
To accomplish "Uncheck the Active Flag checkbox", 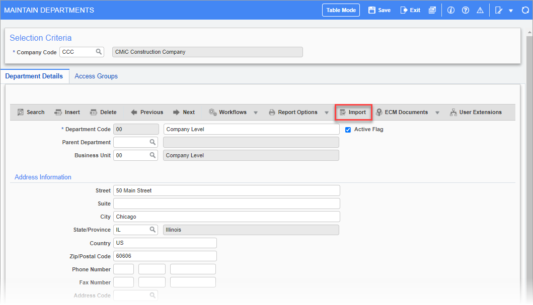I will click(x=348, y=130).
